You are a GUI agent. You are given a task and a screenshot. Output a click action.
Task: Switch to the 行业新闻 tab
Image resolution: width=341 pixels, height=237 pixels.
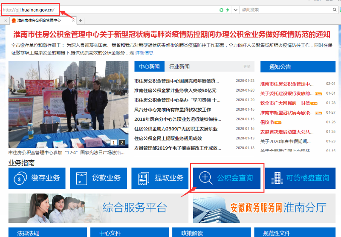coord(179,66)
